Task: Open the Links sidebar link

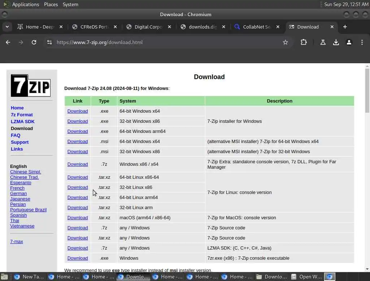Action: 17,149
